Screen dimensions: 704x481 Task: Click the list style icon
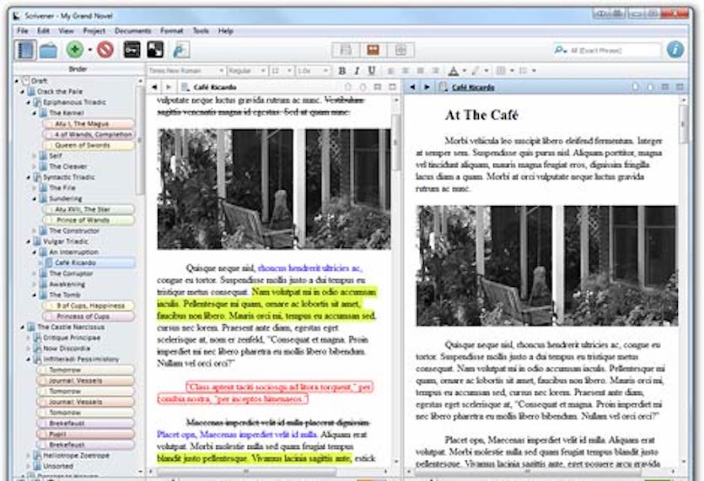[x=523, y=71]
